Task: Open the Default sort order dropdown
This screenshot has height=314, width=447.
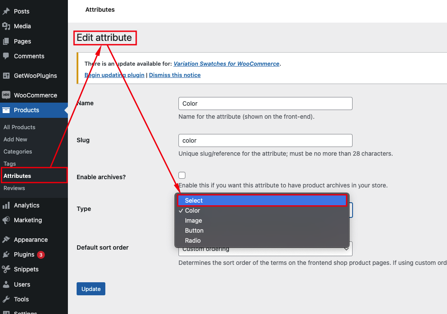Action: coord(265,249)
